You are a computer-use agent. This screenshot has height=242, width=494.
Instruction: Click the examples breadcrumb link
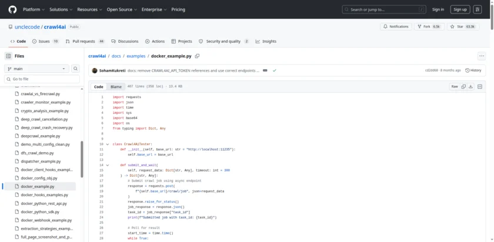(x=136, y=56)
